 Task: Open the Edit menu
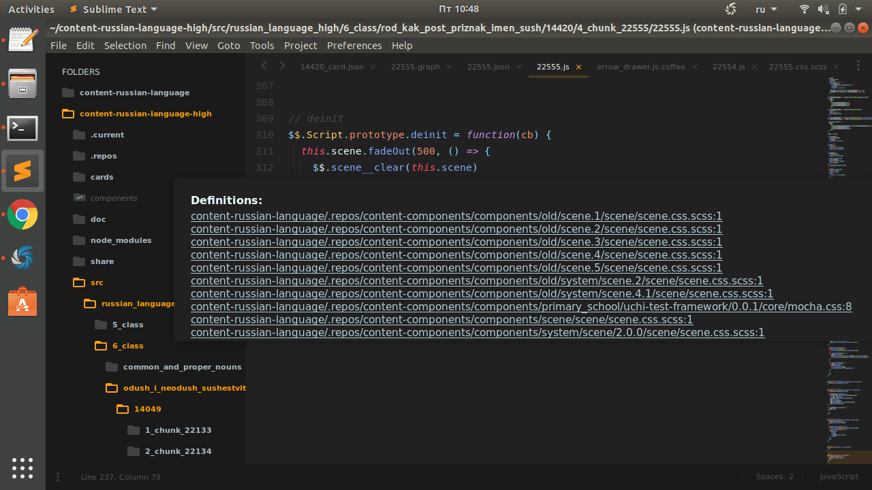point(85,46)
